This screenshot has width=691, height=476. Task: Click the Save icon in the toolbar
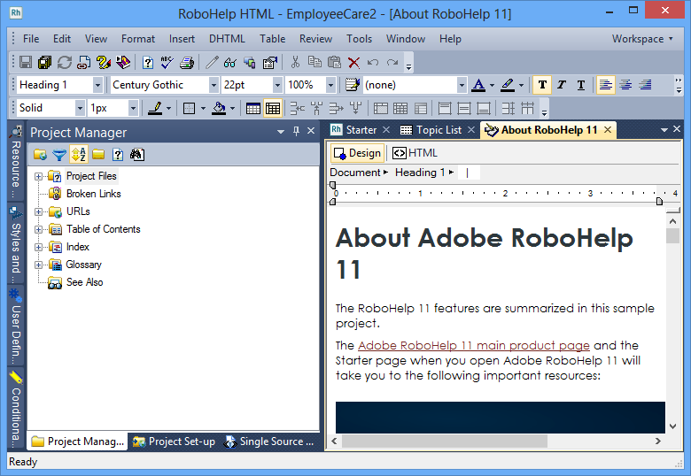point(26,63)
